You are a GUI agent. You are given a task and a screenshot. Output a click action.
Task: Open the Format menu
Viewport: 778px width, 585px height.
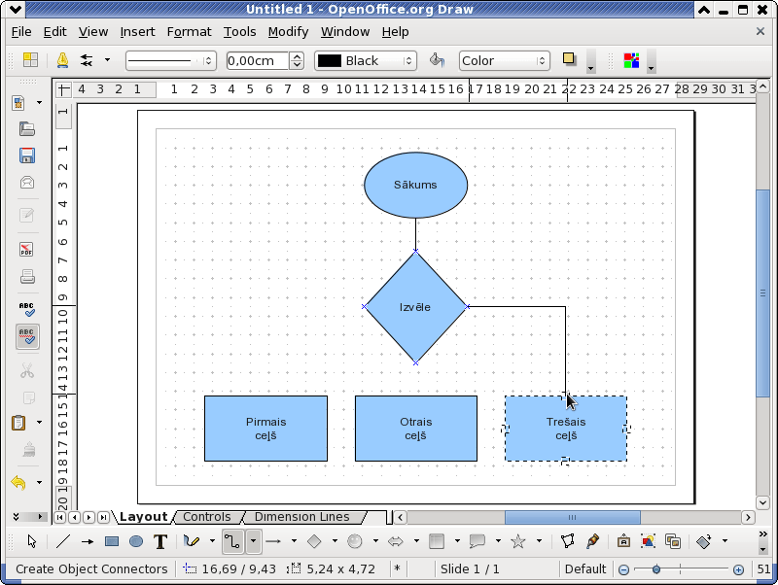pos(189,32)
